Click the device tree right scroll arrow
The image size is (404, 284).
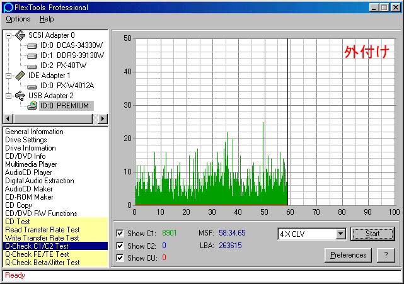[x=103, y=118]
